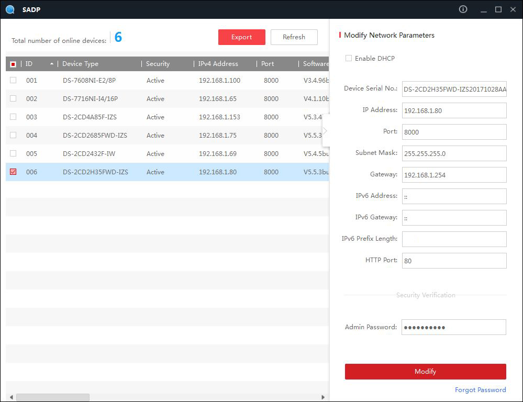Check the checkbox for device 001
The width and height of the screenshot is (523, 402).
click(13, 80)
